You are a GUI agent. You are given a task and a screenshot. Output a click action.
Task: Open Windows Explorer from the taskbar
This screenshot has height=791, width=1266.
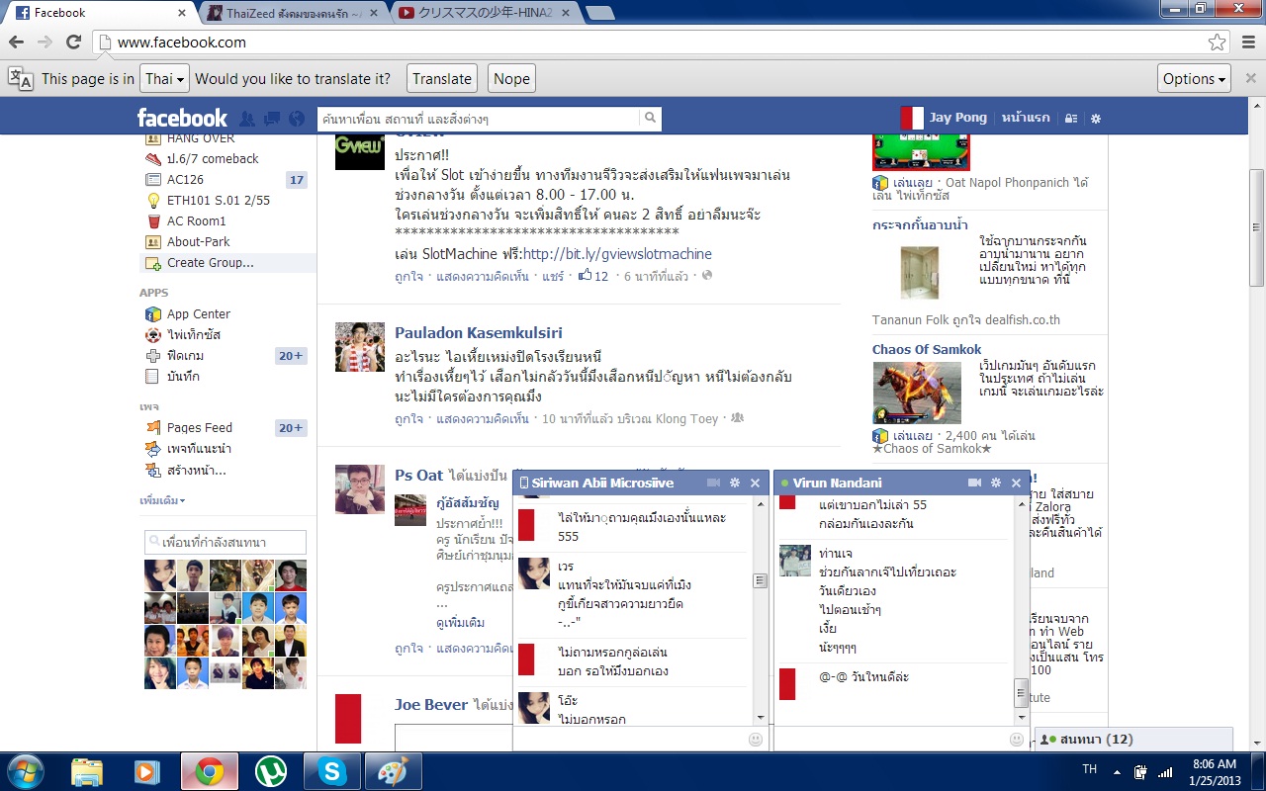click(x=87, y=771)
